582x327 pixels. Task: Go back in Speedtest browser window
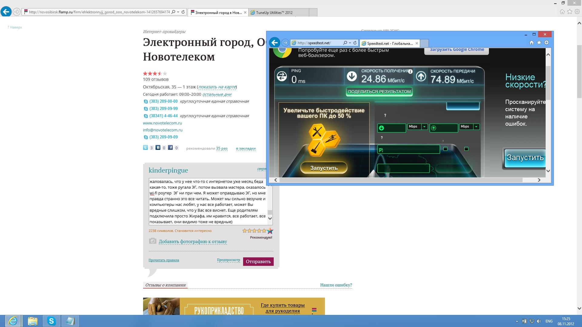[275, 42]
